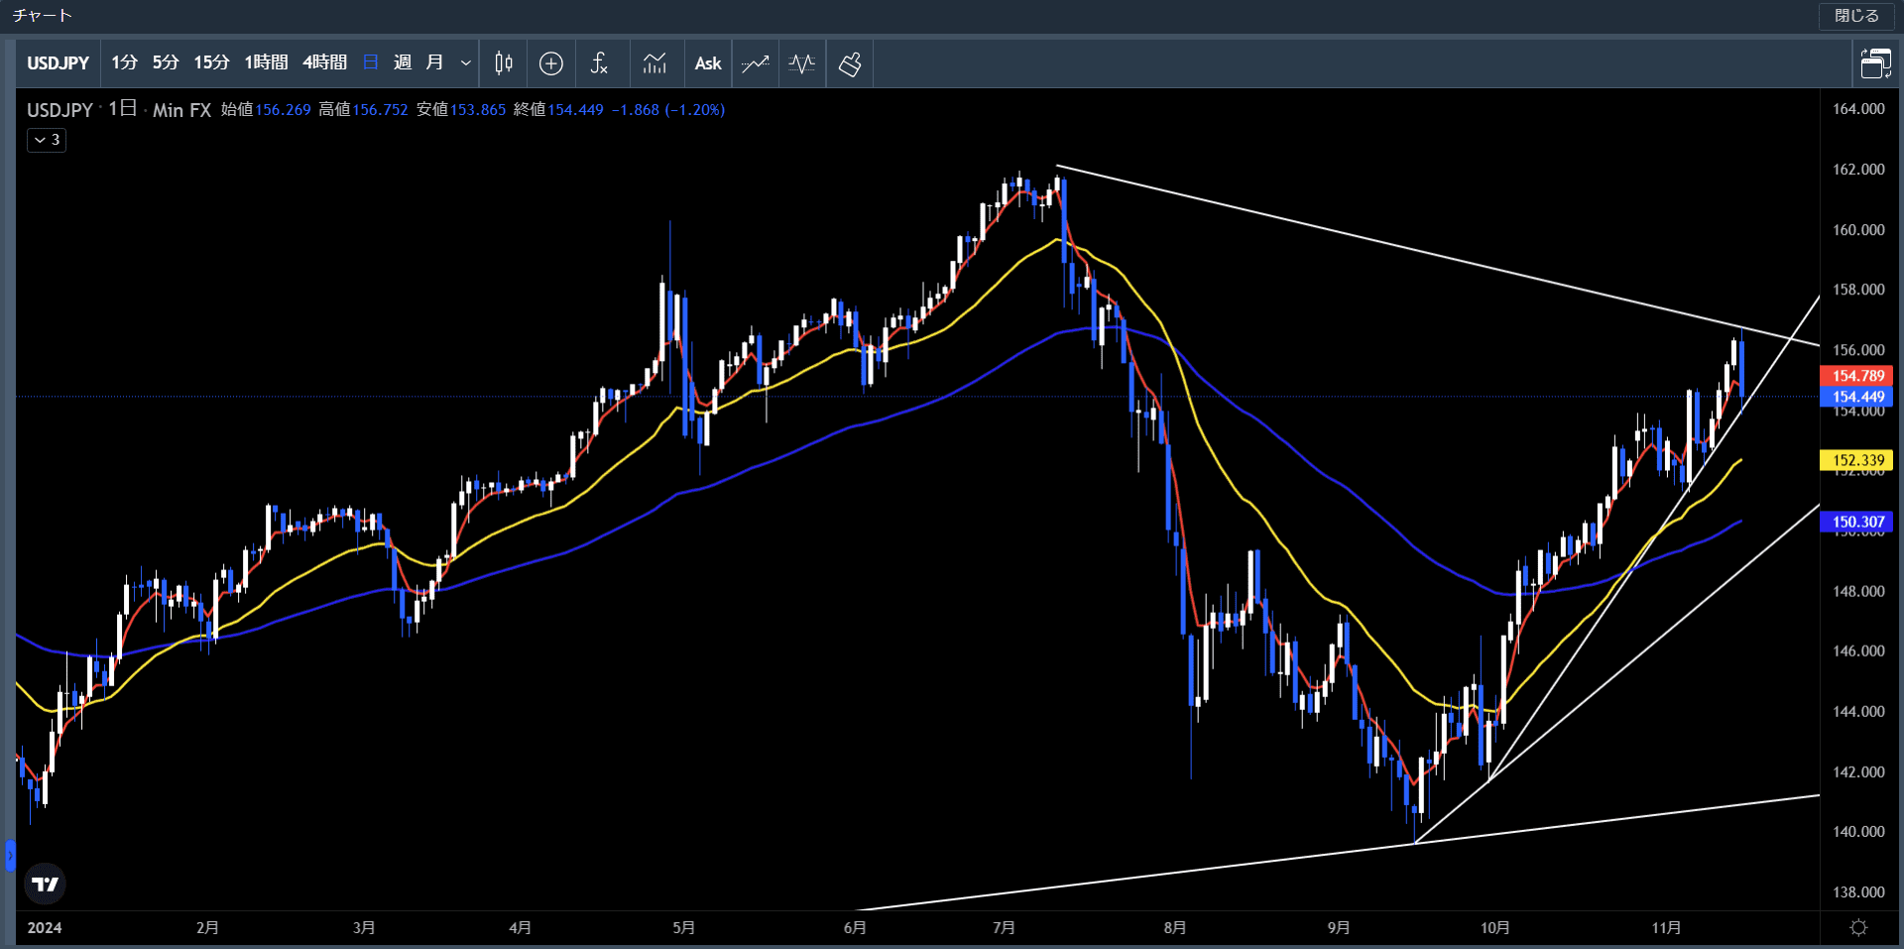
Task: Click the 148.000 price axis label
Action: pyautogui.click(x=1858, y=591)
